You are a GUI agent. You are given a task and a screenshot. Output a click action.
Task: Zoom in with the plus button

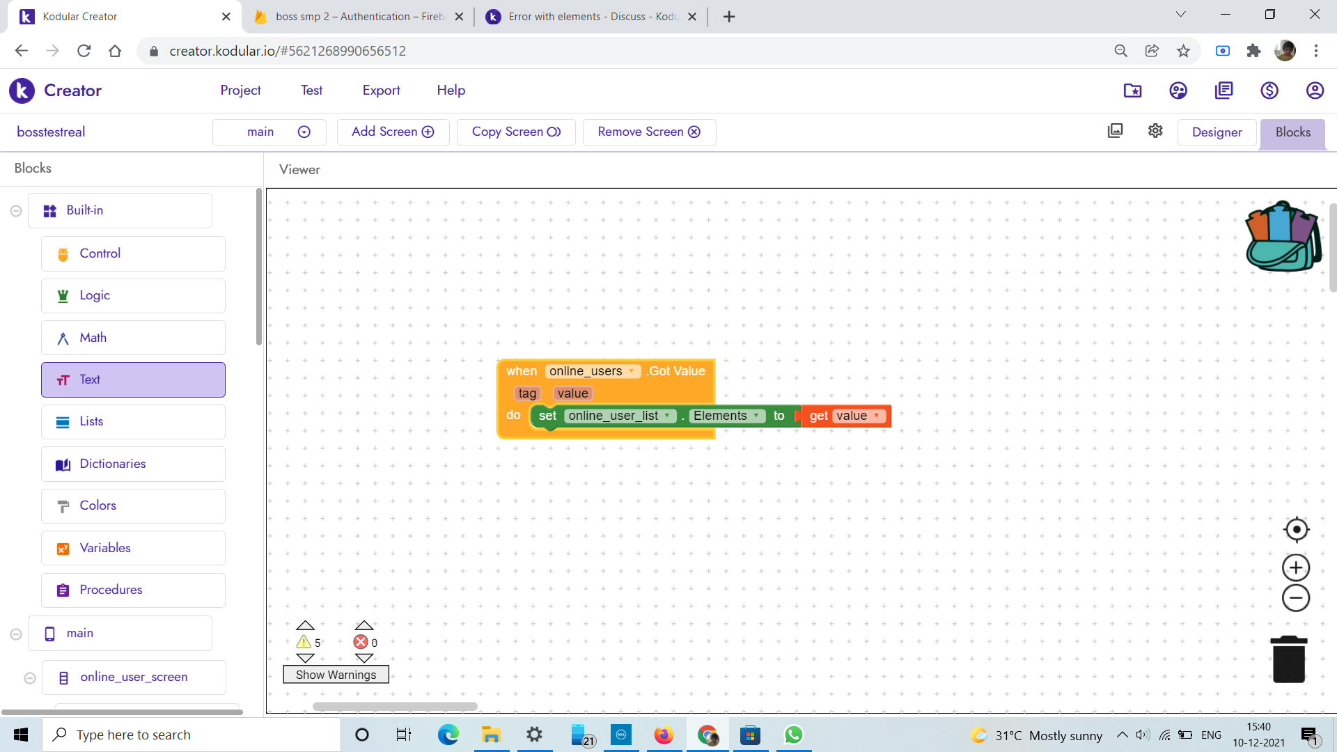[x=1296, y=568]
